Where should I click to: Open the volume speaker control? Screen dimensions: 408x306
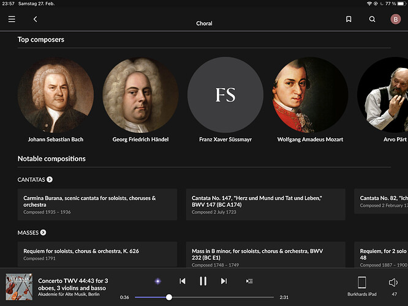393,282
